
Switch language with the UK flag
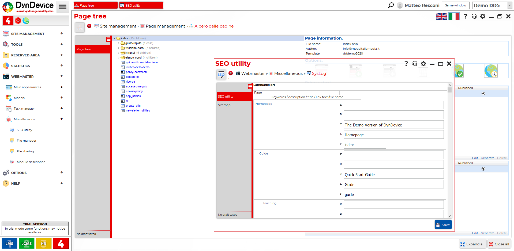pyautogui.click(x=442, y=16)
